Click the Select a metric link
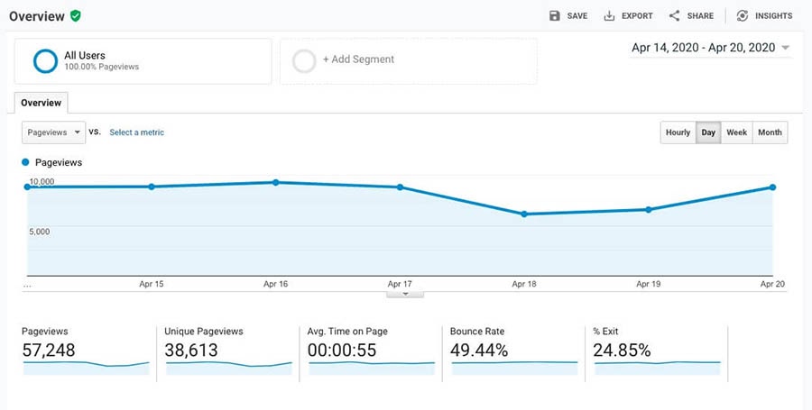812x410 pixels. 137,132
